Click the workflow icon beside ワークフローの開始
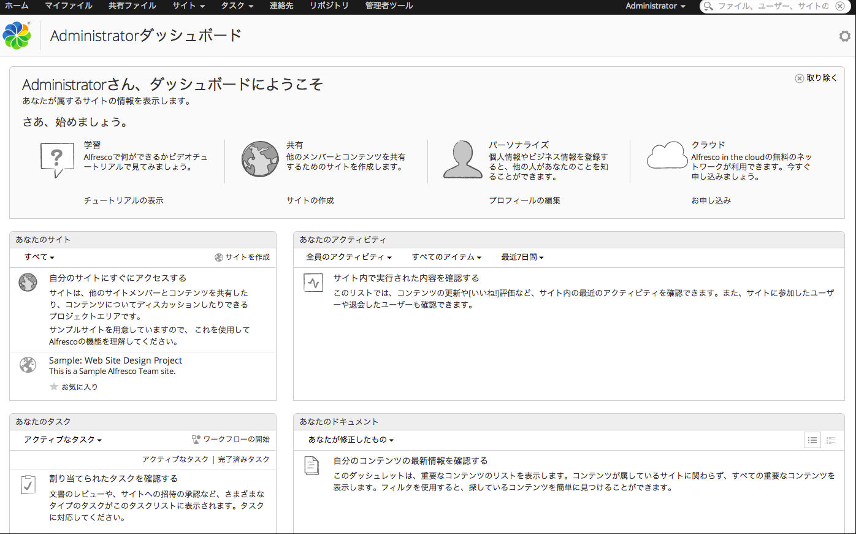The width and height of the screenshot is (856, 534). click(196, 440)
